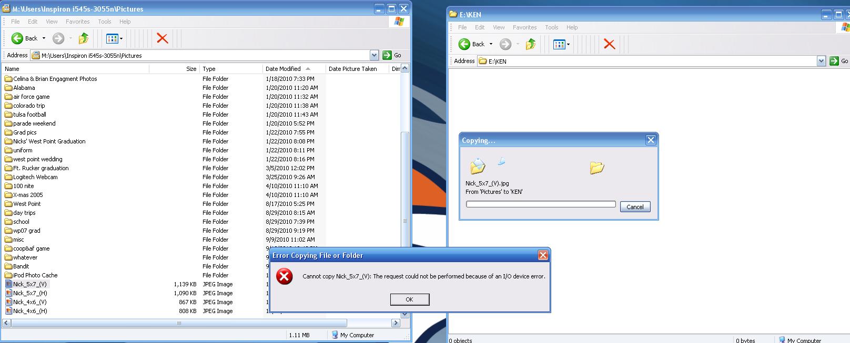
Task: Open Views dropdown arrow in Pictures window
Action: (121, 38)
